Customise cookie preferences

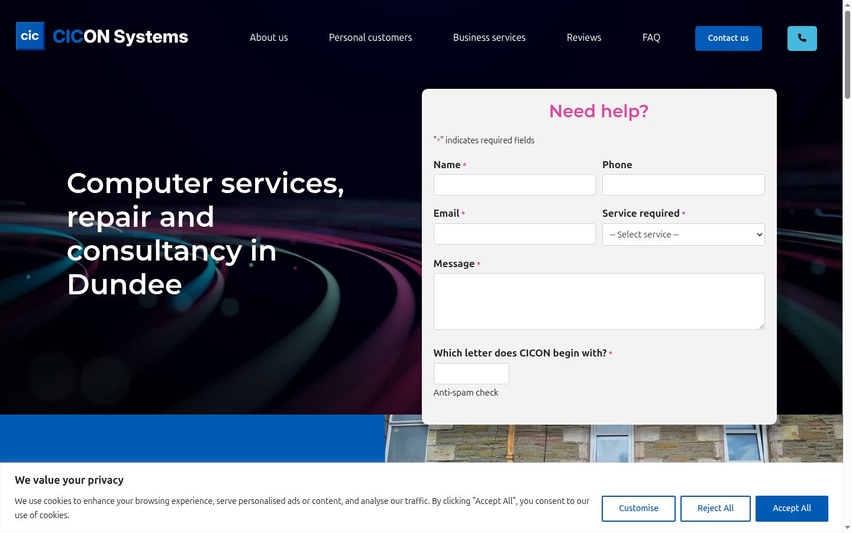click(x=638, y=509)
